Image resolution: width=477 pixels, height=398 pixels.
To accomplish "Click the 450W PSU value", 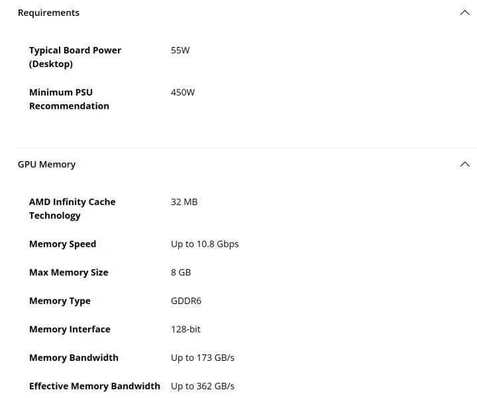I will 183,92.
